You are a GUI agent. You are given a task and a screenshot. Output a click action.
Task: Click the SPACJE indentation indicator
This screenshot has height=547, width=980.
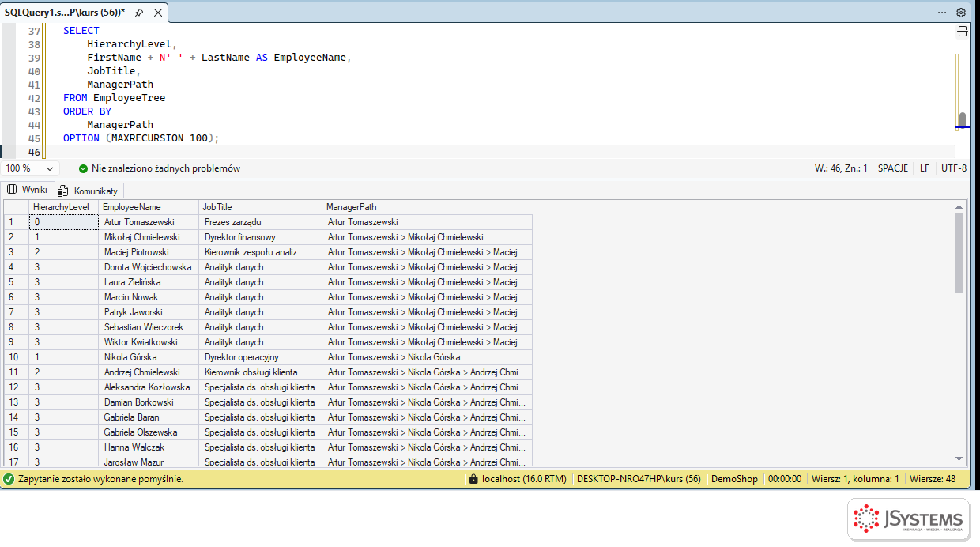pos(893,168)
